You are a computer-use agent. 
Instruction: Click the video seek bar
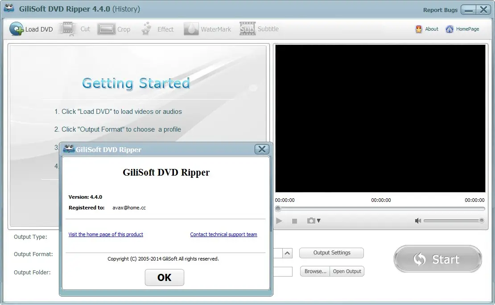380,209
